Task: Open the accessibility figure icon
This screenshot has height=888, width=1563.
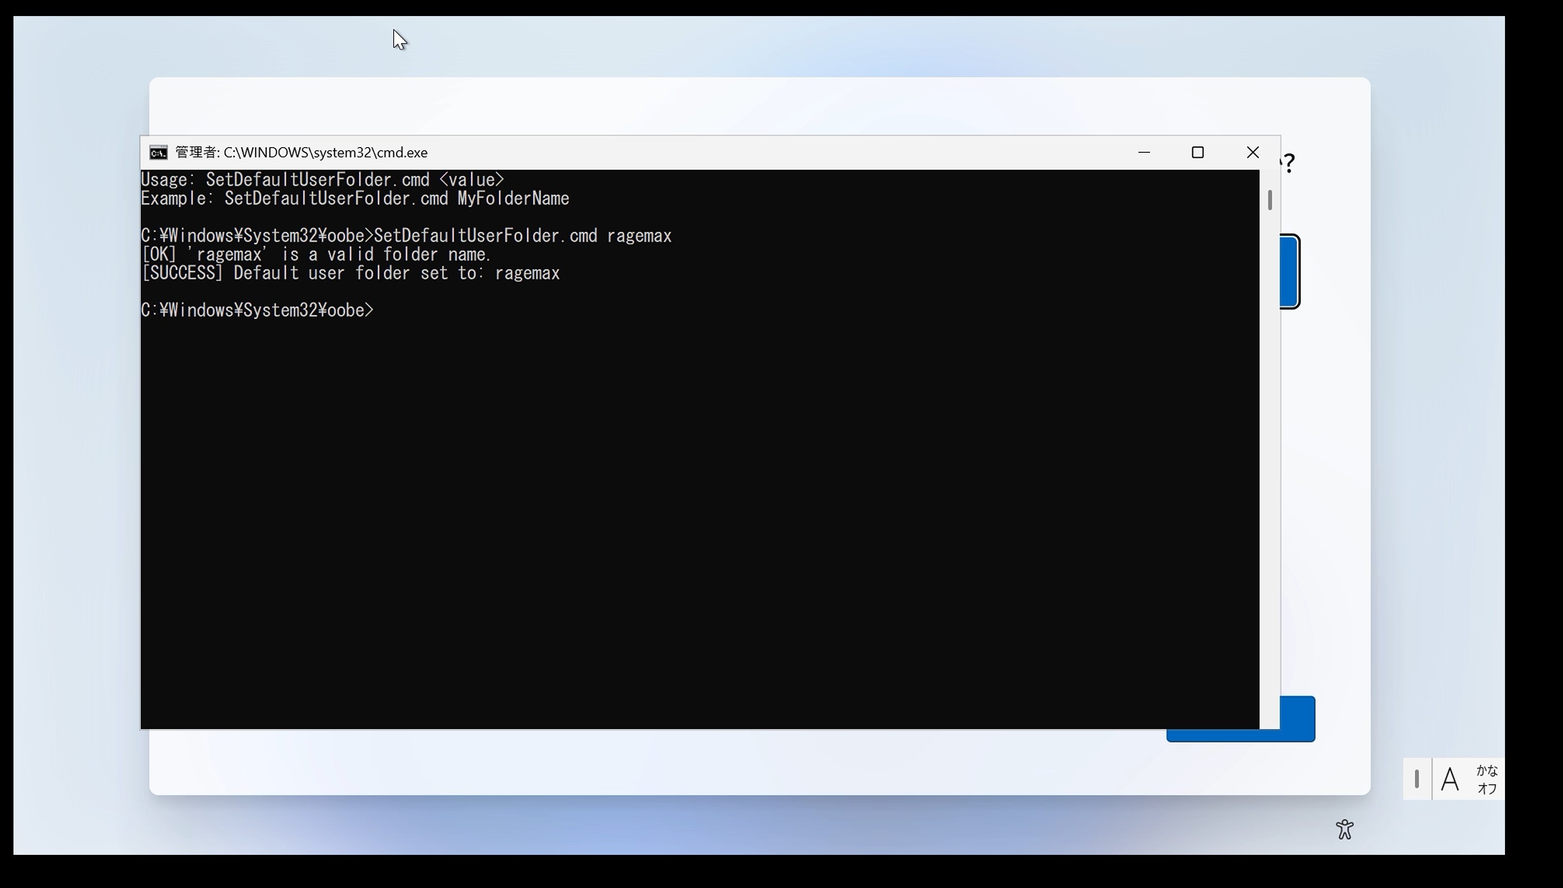Action: 1344,829
